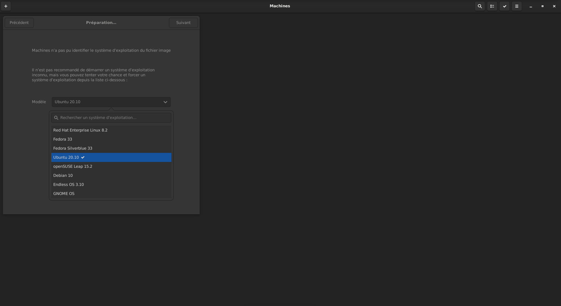The height and width of the screenshot is (306, 561).
Task: Open the hamburger menu in the header bar
Action: coord(516,6)
